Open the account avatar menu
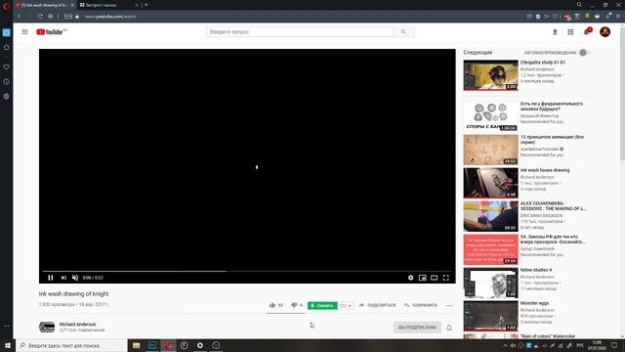 point(604,32)
